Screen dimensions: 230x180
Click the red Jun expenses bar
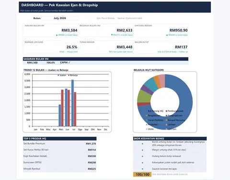click(69, 108)
